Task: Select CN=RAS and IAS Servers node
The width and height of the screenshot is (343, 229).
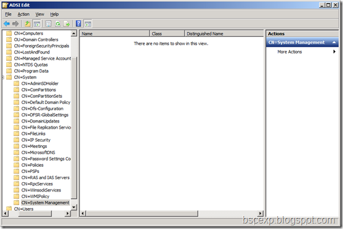Action: coord(46,178)
